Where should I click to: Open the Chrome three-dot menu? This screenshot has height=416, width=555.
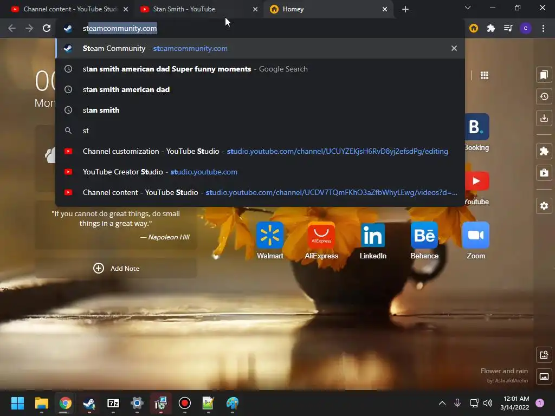coord(543,28)
